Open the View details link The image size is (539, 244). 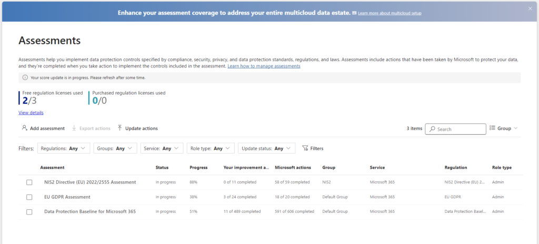(x=31, y=113)
